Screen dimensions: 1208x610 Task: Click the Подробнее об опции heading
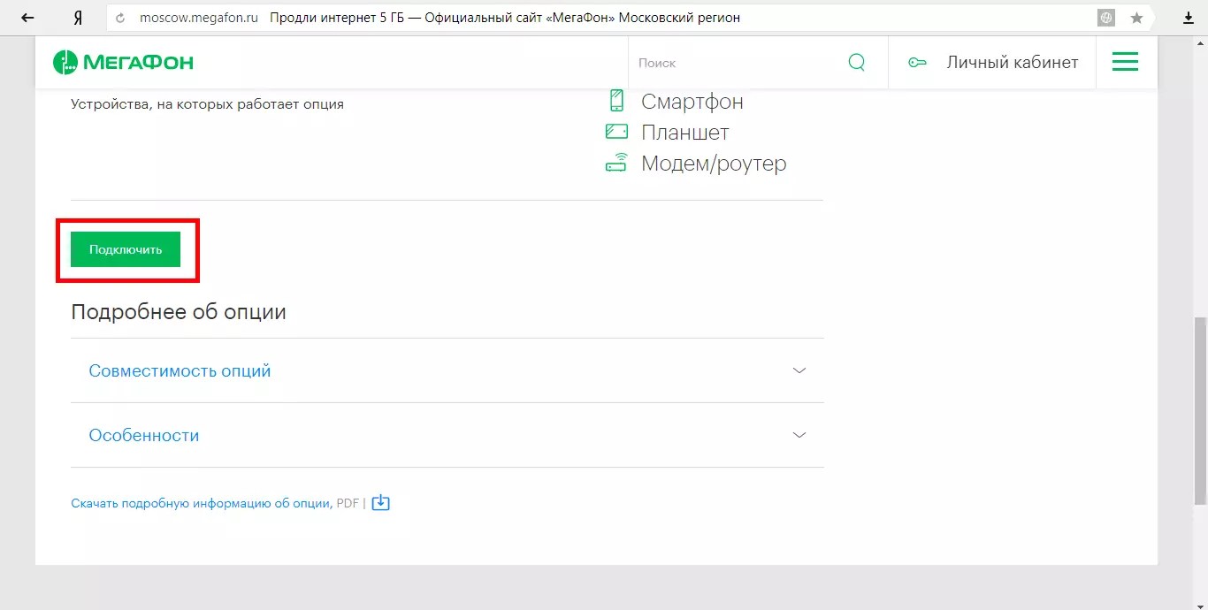tap(179, 312)
